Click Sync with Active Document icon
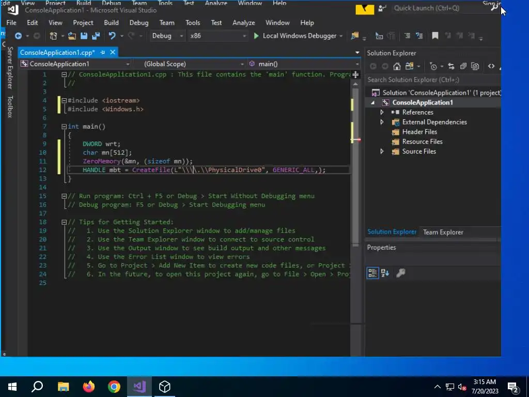529x397 pixels. 451,66
